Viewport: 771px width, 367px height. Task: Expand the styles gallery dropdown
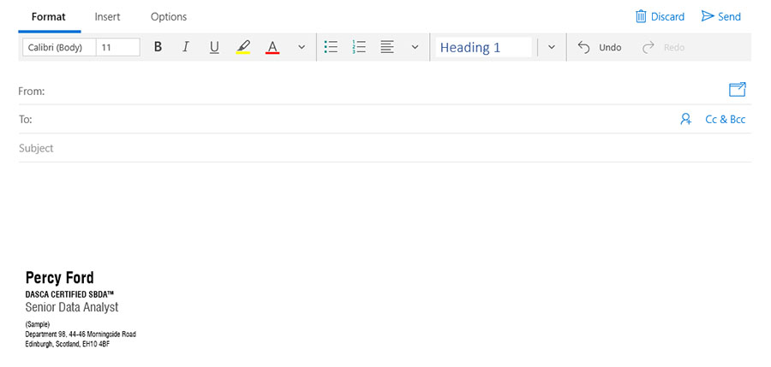(552, 47)
